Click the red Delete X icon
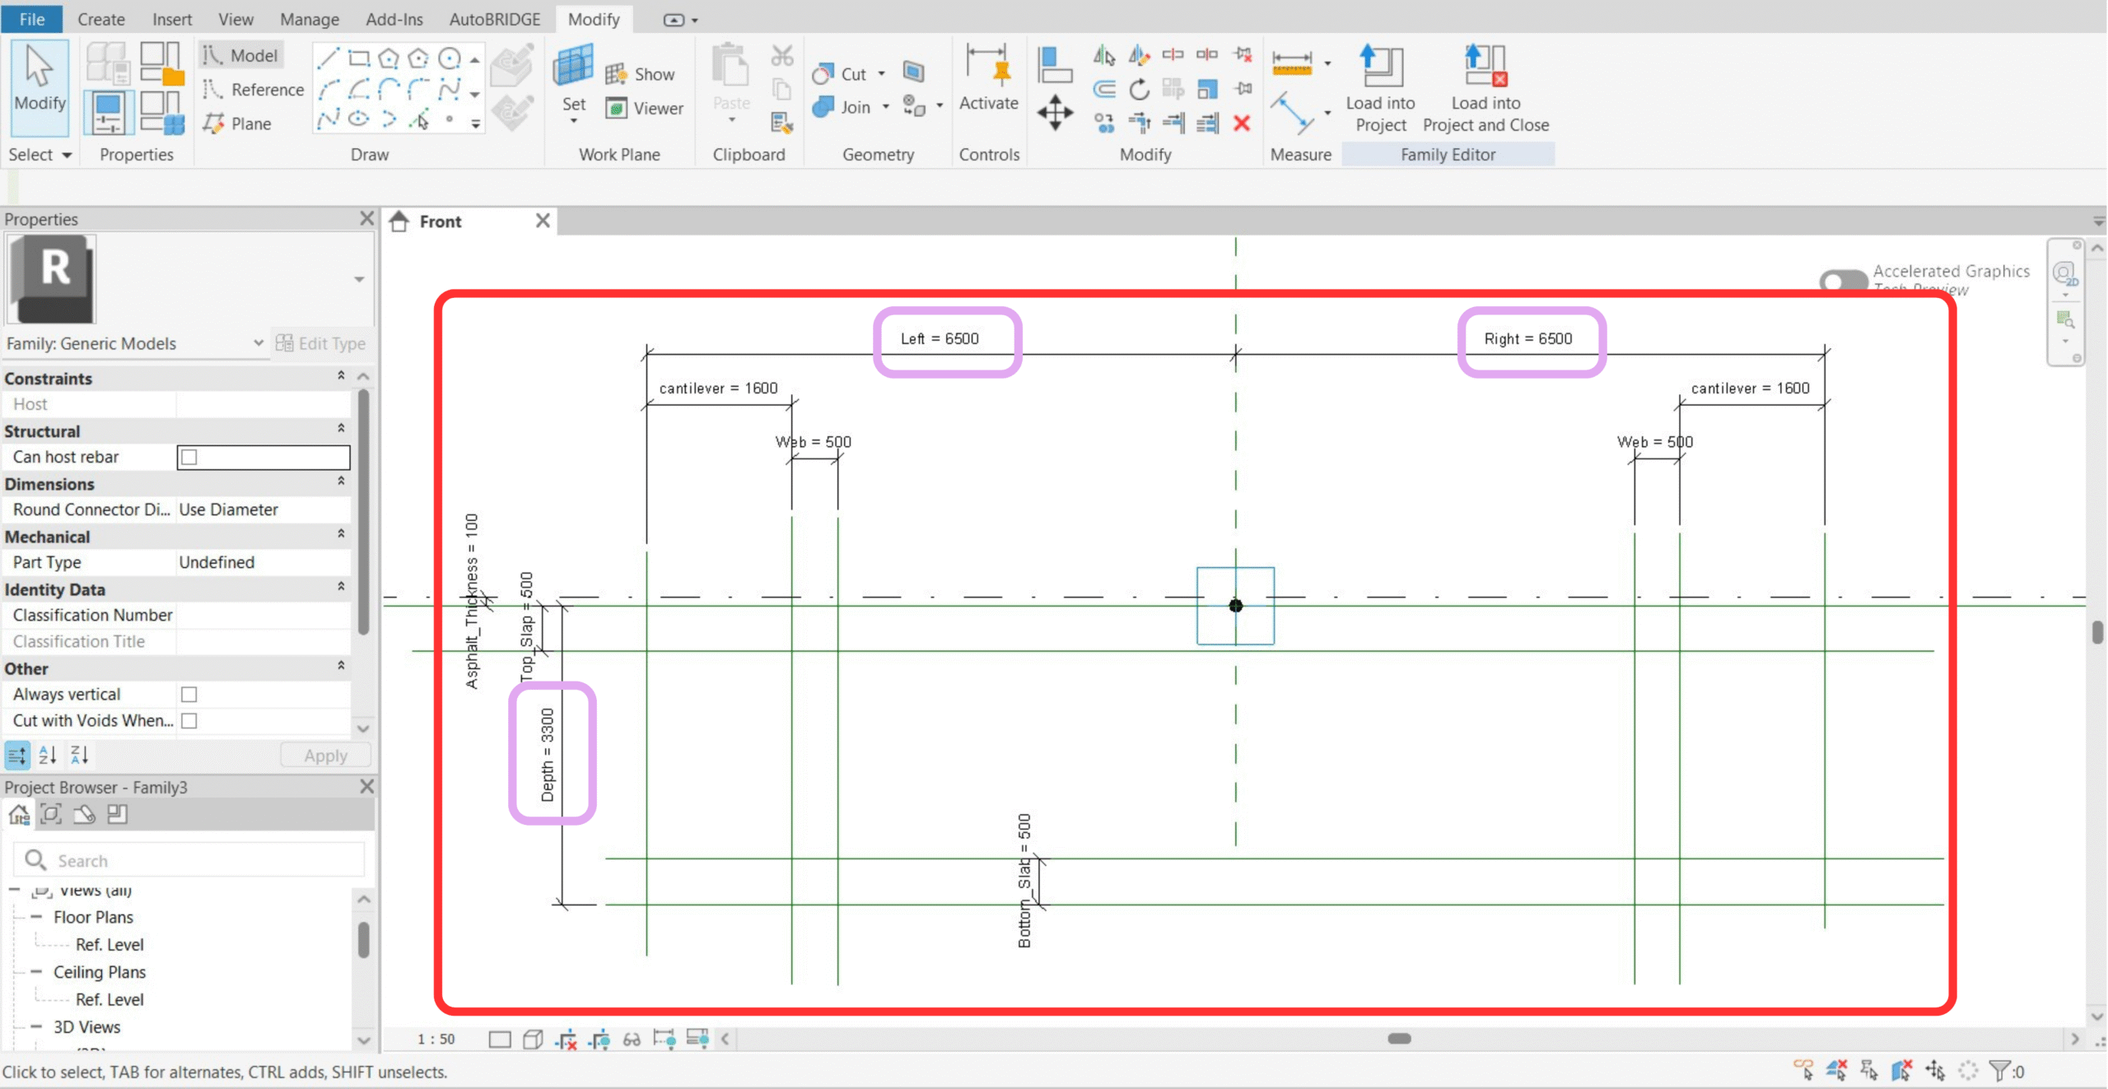This screenshot has width=2108, height=1089. (1242, 123)
